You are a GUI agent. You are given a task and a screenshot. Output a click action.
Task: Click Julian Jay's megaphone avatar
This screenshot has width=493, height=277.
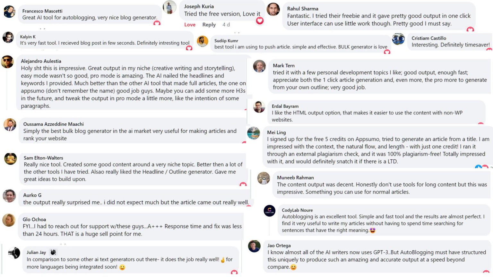pos(14,253)
